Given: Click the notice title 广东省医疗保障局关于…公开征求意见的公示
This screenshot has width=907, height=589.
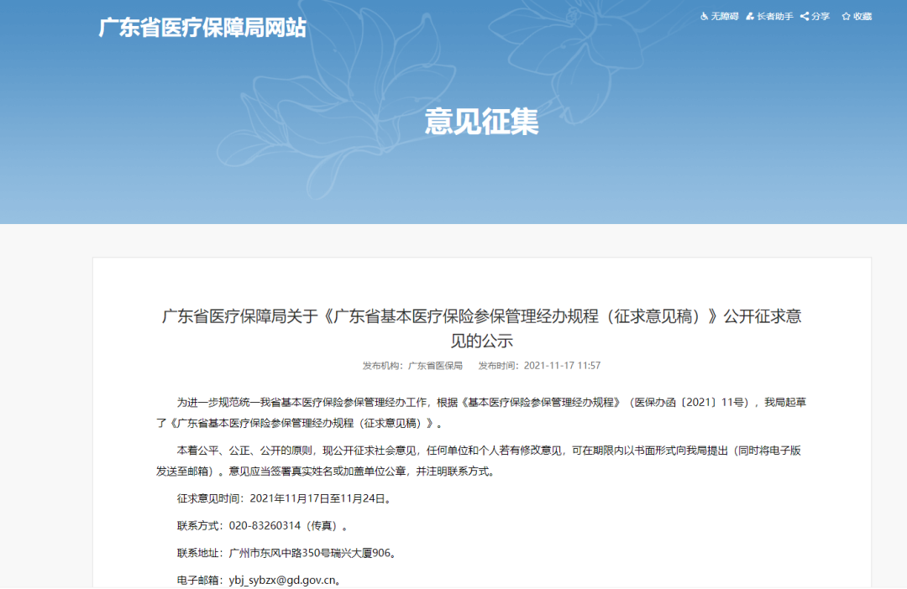Looking at the screenshot, I should (482, 328).
